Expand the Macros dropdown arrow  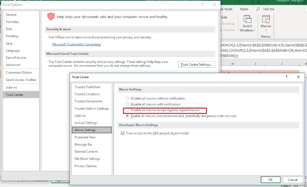click(x=266, y=30)
